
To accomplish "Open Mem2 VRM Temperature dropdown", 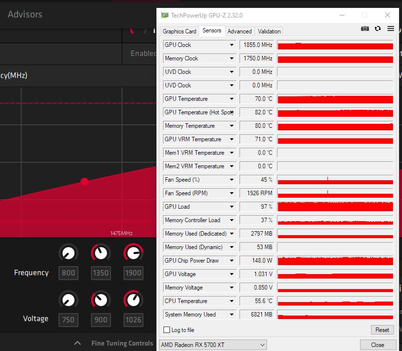I will (231, 166).
